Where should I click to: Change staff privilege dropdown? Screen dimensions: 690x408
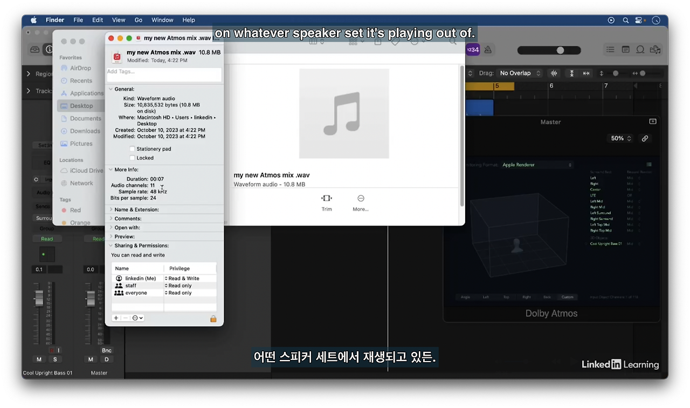178,285
